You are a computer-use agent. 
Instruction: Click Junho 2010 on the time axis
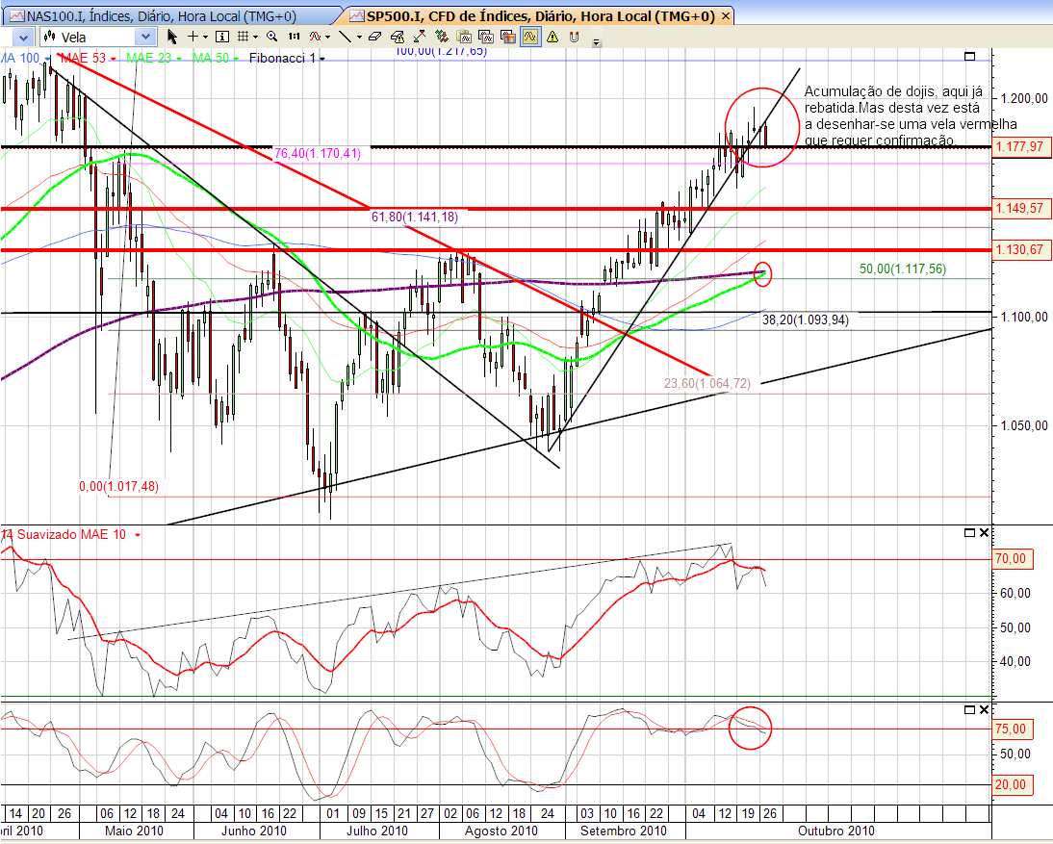point(254,831)
